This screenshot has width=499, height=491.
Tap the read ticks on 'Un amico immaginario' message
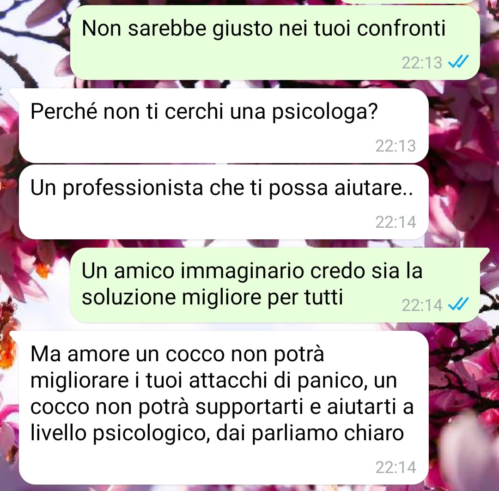(459, 304)
